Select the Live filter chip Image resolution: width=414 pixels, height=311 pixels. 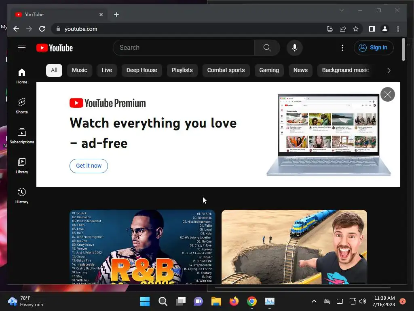tap(107, 70)
